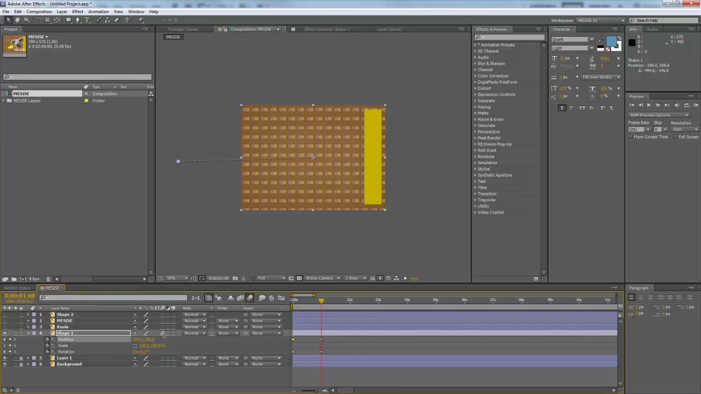Collapse the Shape 1 layer properties
The width and height of the screenshot is (701, 394).
[28, 333]
